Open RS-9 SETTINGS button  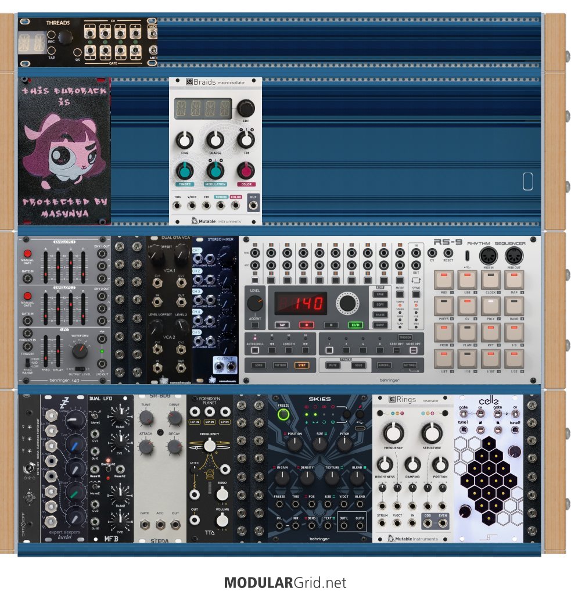coord(410,365)
